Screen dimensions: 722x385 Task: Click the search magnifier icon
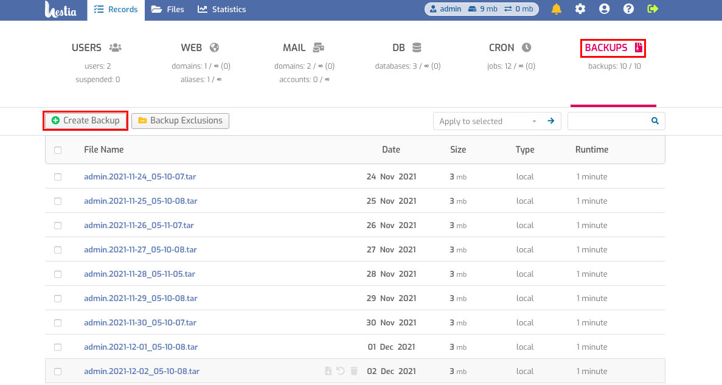click(x=654, y=121)
